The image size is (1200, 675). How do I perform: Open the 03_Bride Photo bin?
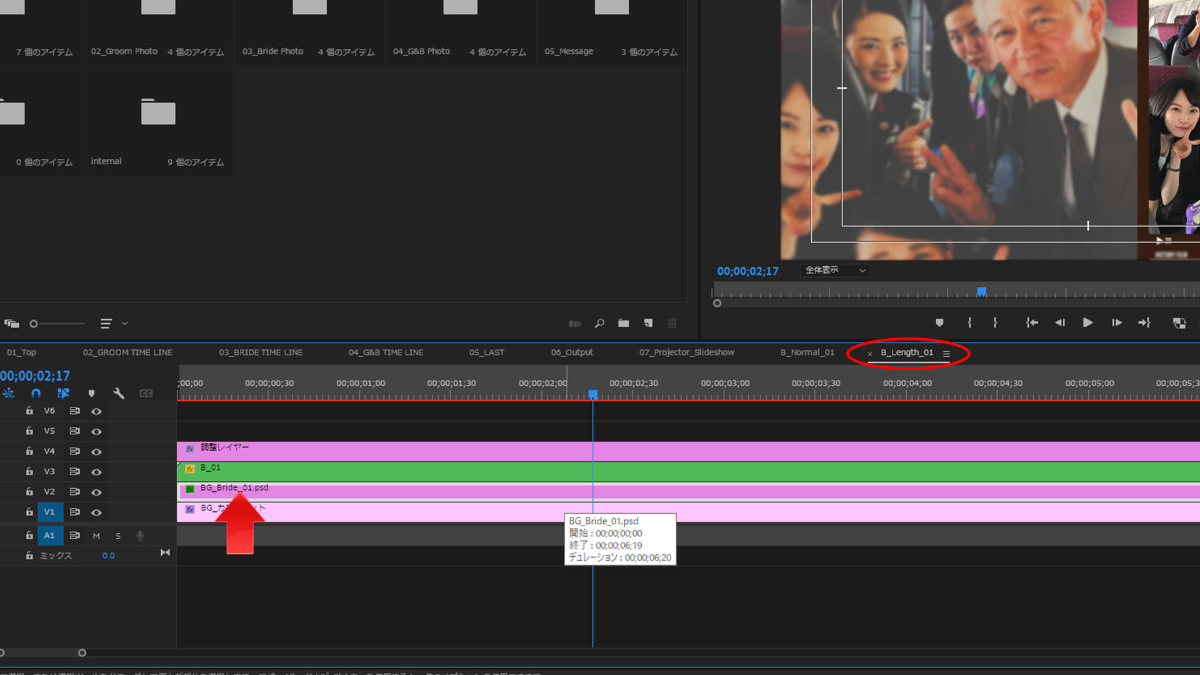(310, 7)
